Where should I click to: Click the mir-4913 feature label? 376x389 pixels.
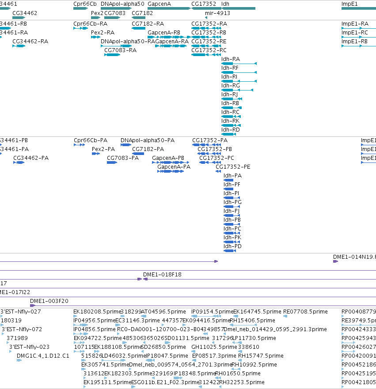coord(217,13)
